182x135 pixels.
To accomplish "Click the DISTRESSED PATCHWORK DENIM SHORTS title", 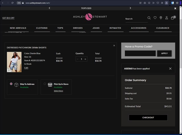I will [26, 48].
